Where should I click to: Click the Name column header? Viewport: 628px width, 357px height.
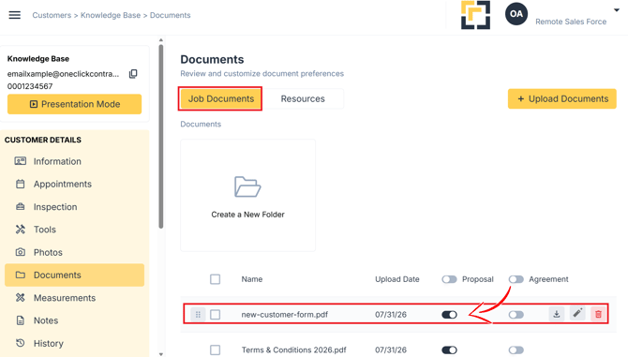(x=252, y=279)
